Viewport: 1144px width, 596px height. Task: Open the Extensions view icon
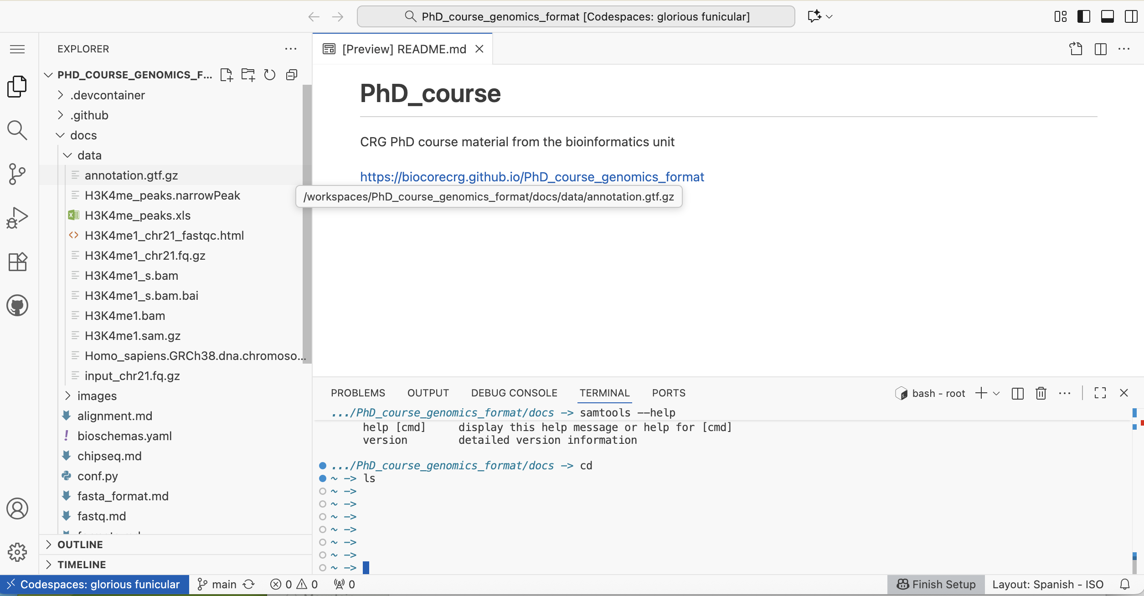point(17,262)
